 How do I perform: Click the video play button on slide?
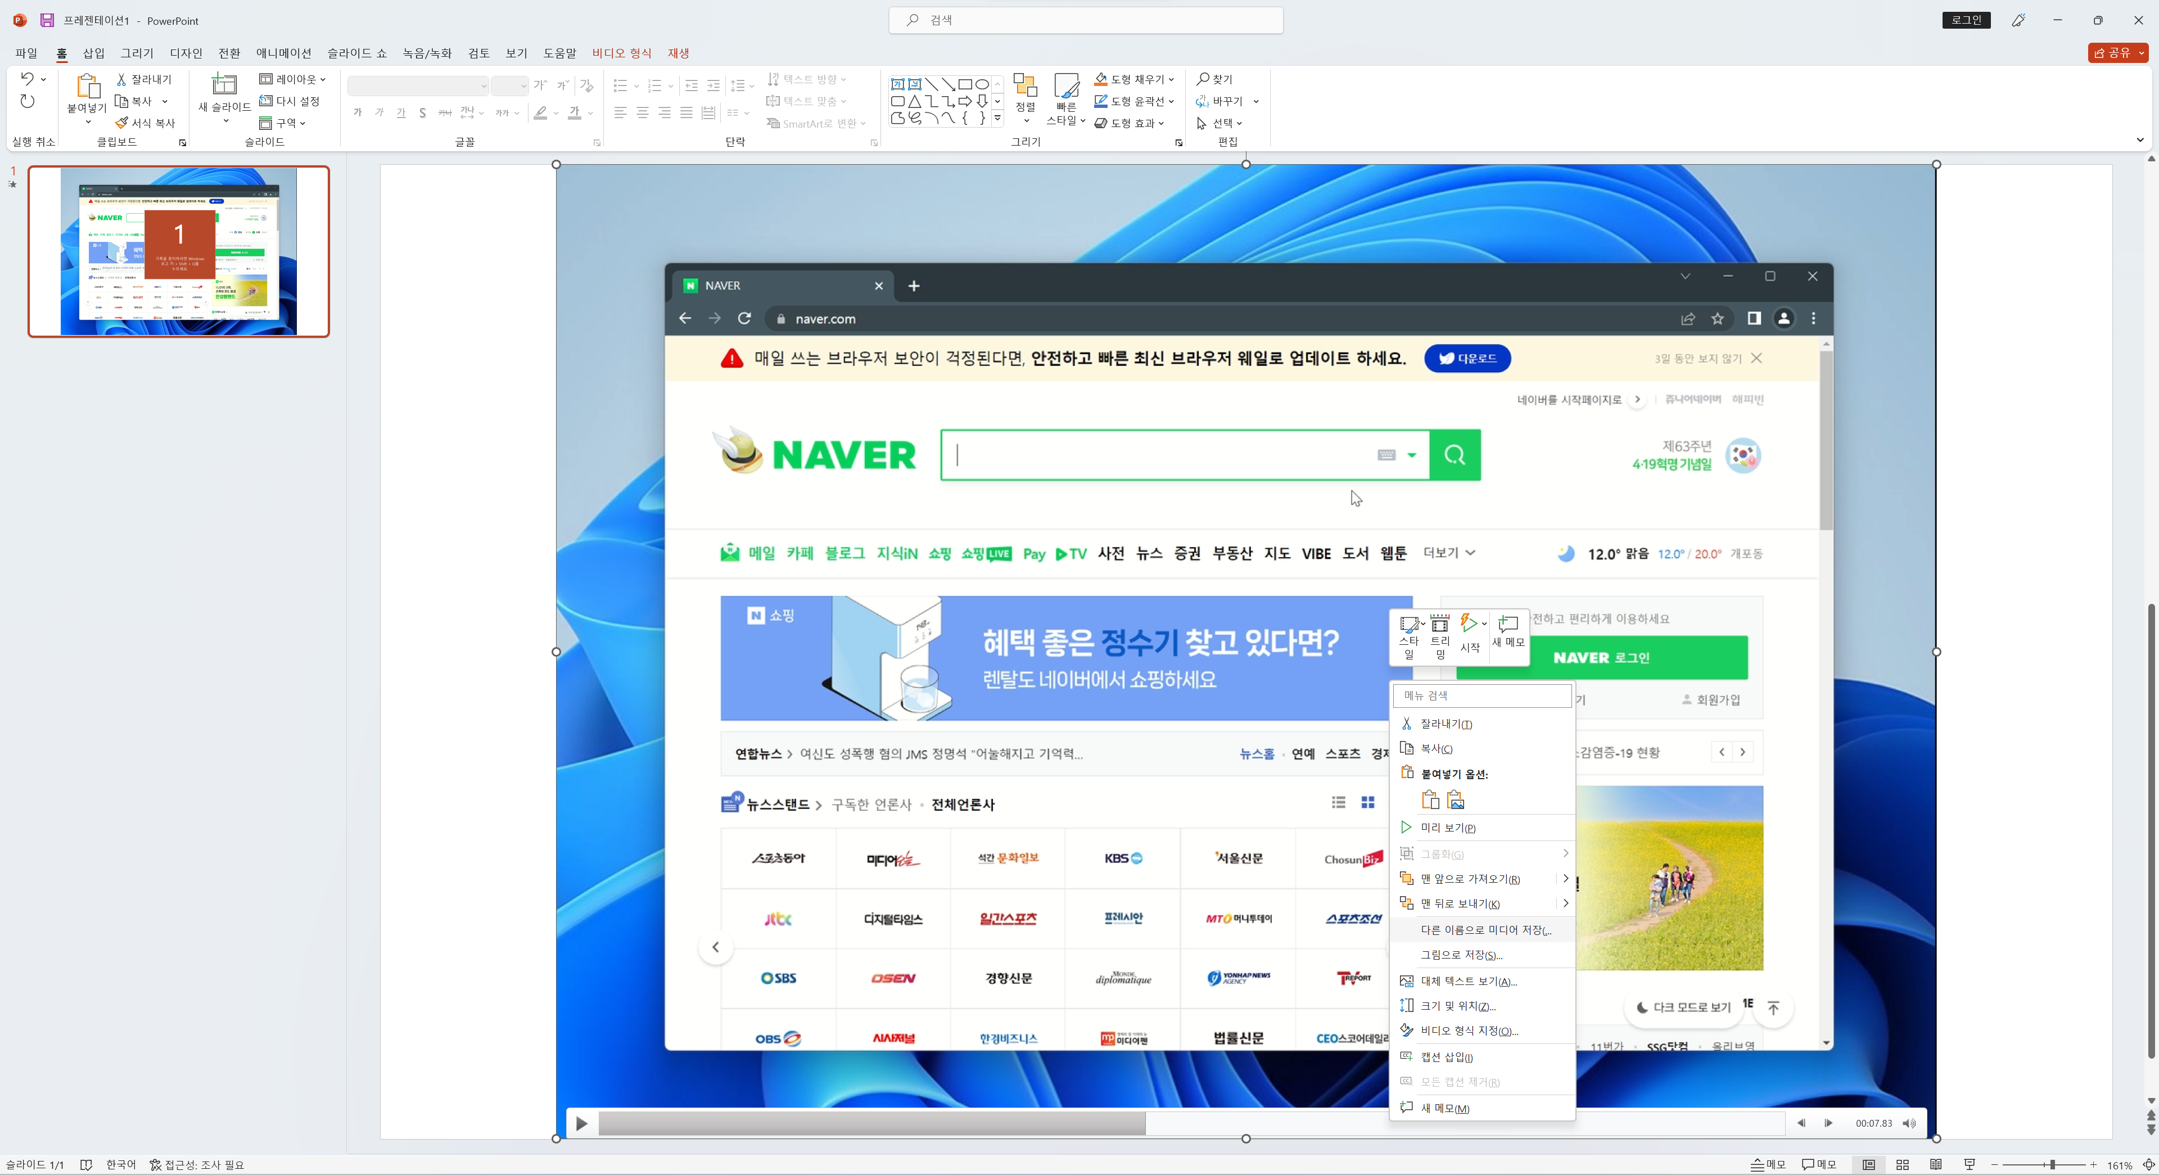click(582, 1123)
